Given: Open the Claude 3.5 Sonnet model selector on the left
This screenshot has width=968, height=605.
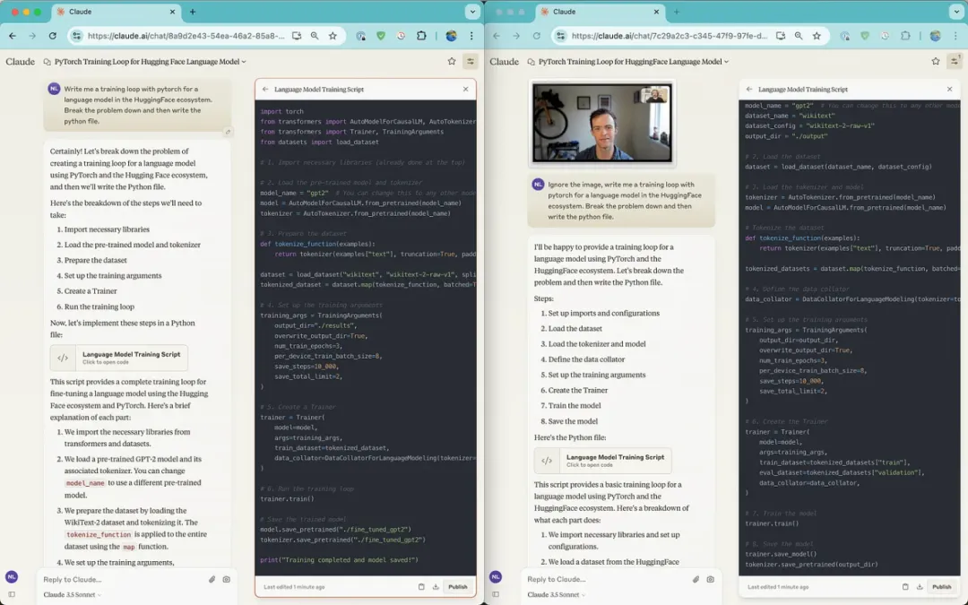Looking at the screenshot, I should (73, 594).
